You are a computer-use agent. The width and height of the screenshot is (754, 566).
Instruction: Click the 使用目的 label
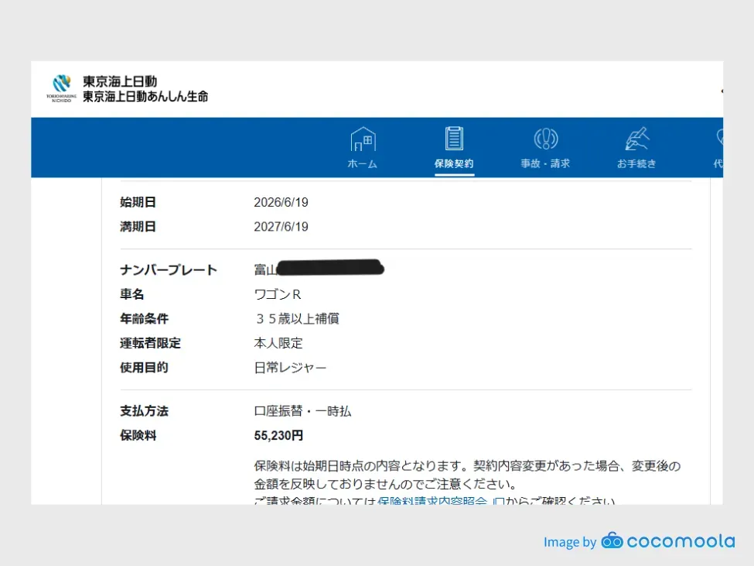[144, 368]
